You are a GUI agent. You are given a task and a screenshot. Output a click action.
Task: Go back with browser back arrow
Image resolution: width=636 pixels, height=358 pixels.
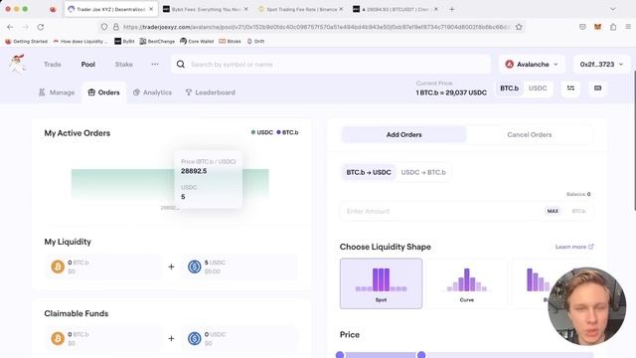[x=10, y=27]
